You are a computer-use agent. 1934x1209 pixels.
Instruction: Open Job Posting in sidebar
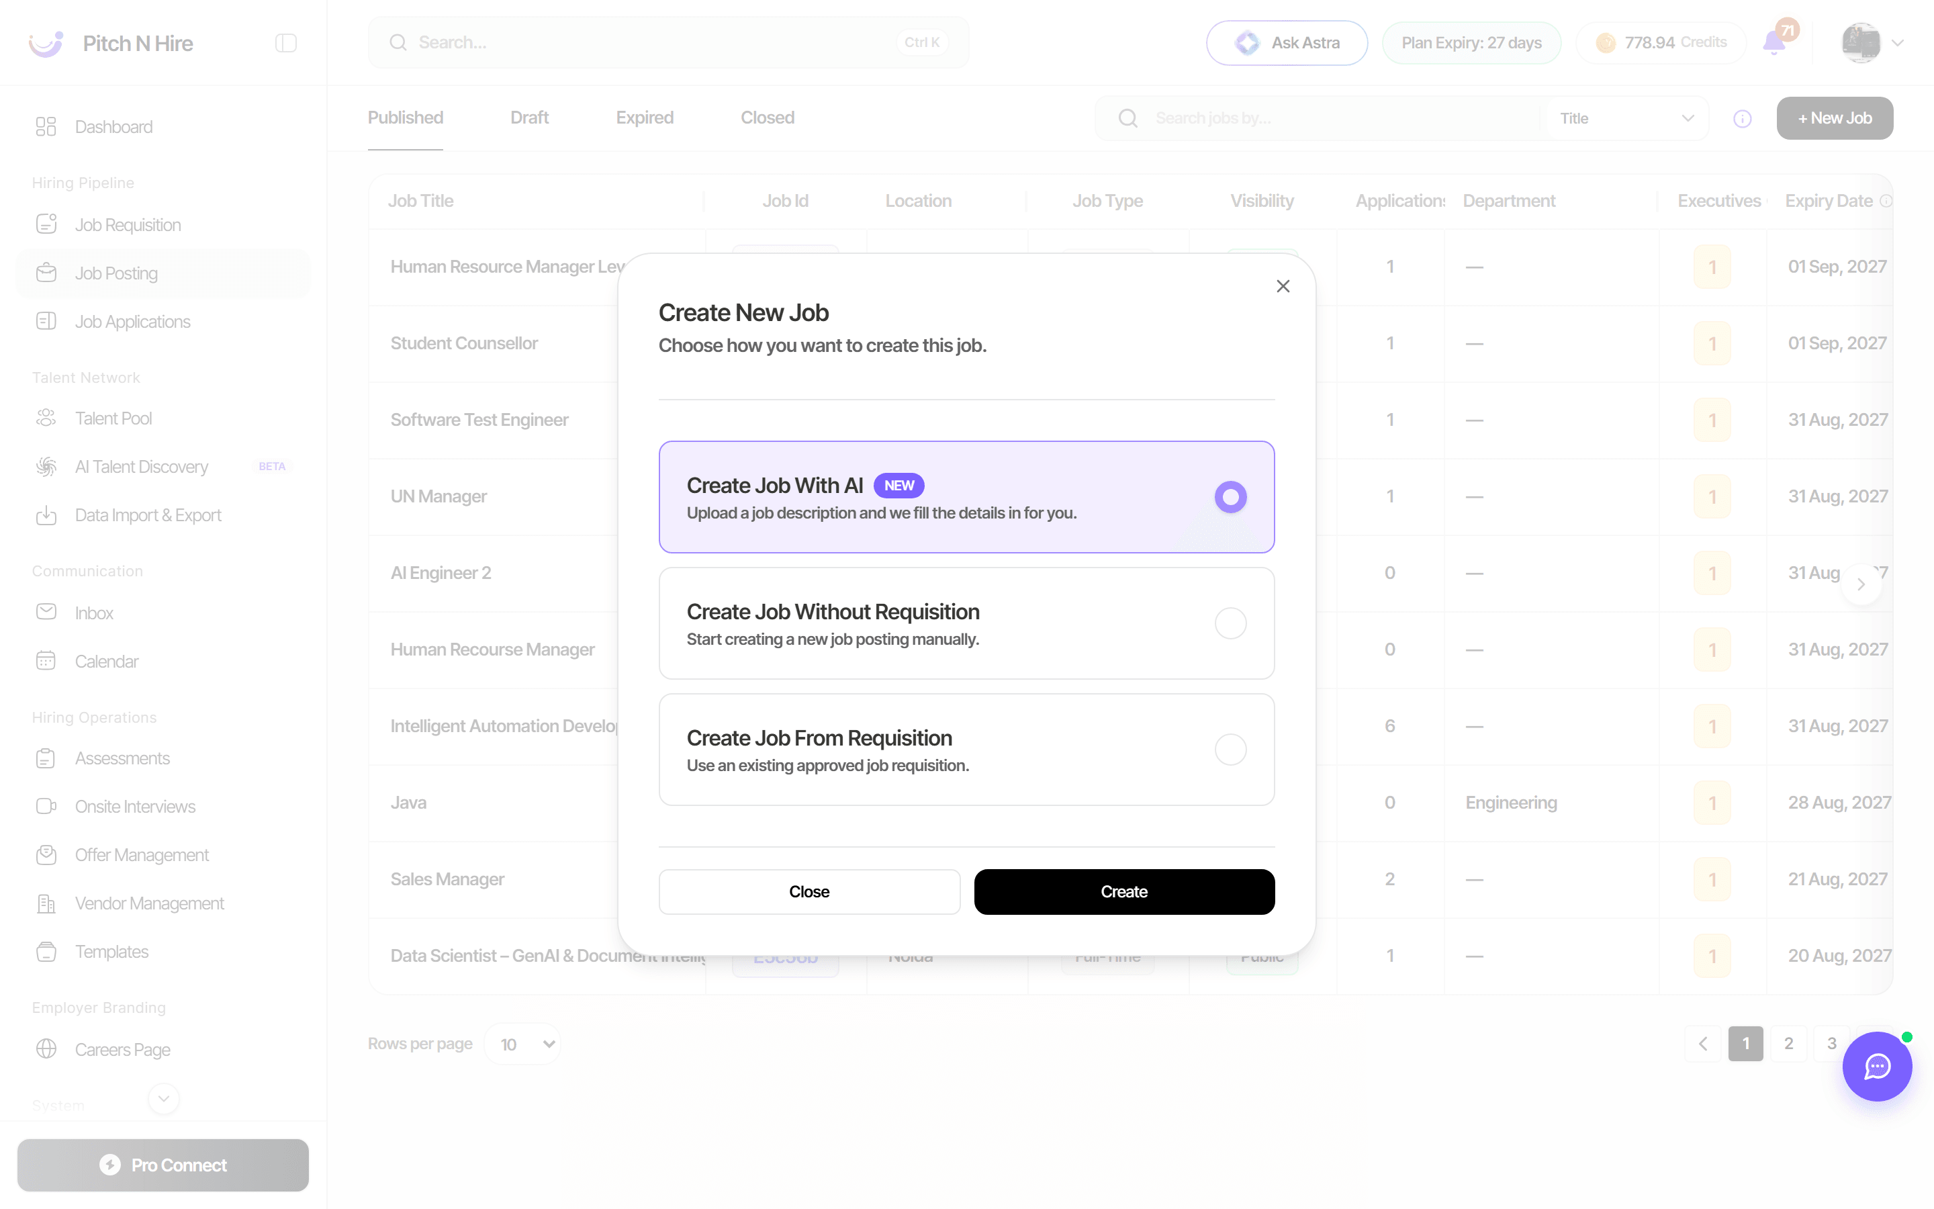(163, 273)
